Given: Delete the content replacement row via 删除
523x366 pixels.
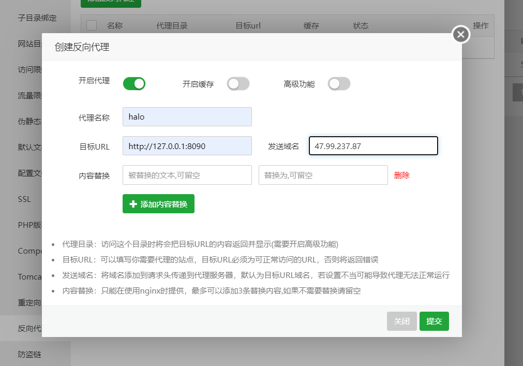Looking at the screenshot, I should click(x=401, y=175).
